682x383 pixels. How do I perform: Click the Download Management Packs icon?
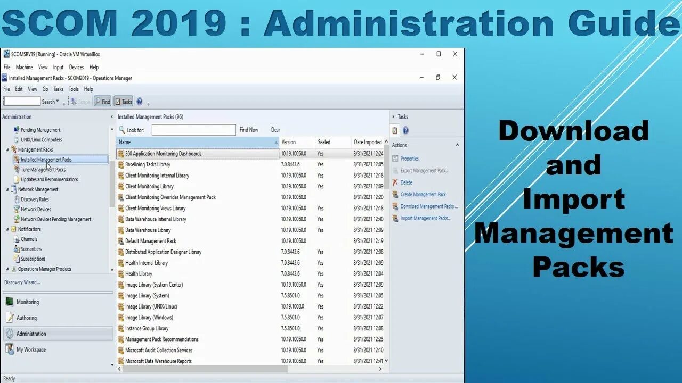[x=395, y=206]
